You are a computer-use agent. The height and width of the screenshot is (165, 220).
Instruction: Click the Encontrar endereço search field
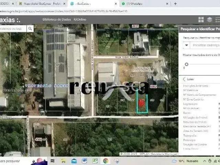(205, 45)
